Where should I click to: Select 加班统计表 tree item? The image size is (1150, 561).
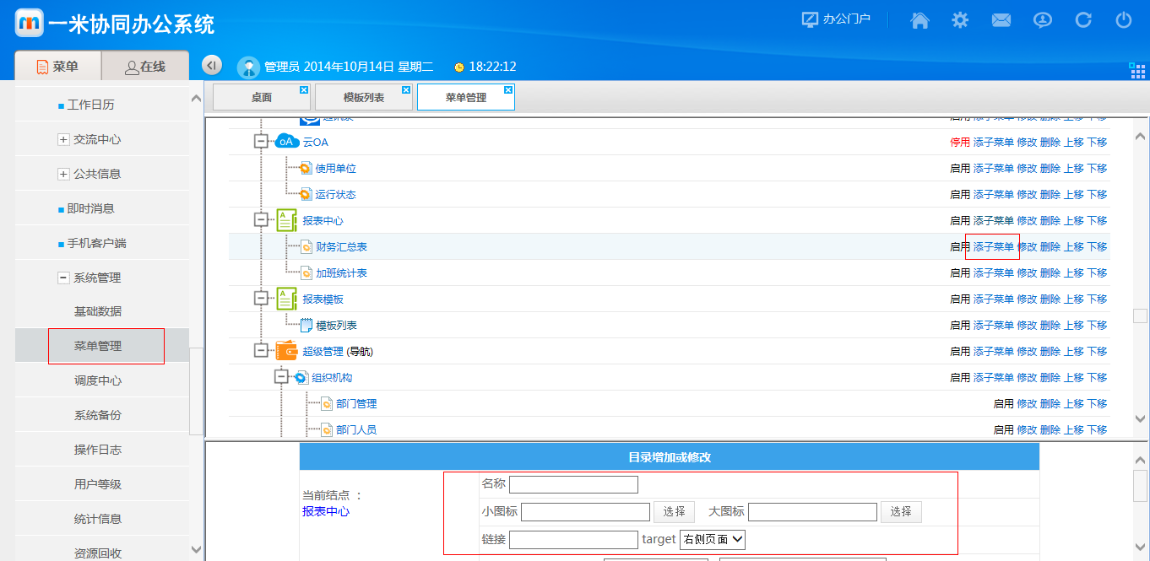[341, 273]
